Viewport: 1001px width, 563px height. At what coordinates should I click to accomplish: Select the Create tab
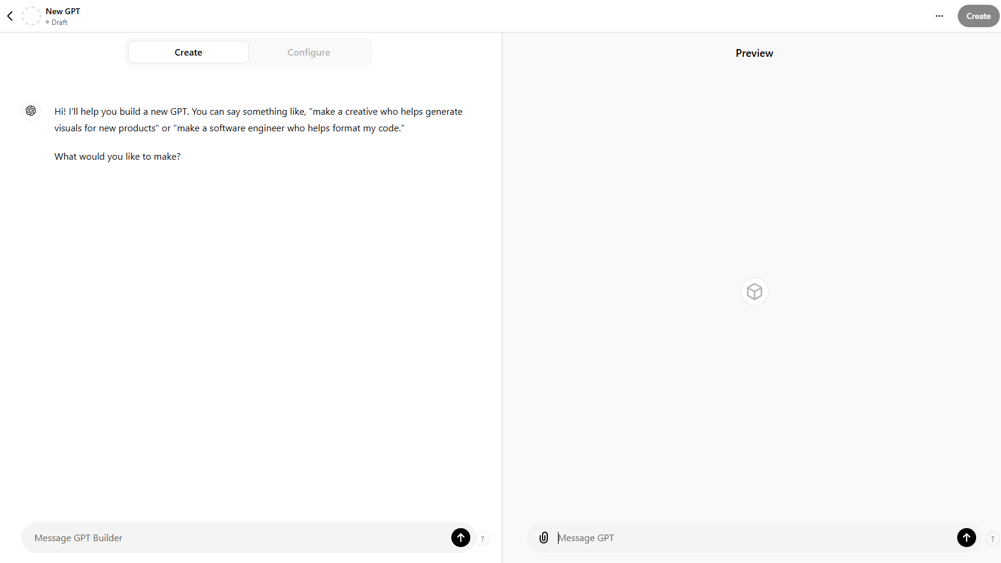[x=188, y=52]
